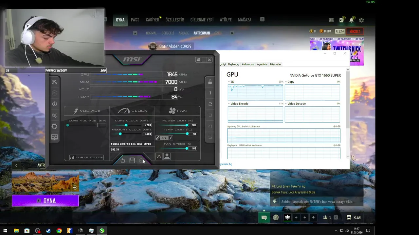Click the MSI dragon logo sidebar icon
The width and height of the screenshot is (419, 235).
(54, 82)
